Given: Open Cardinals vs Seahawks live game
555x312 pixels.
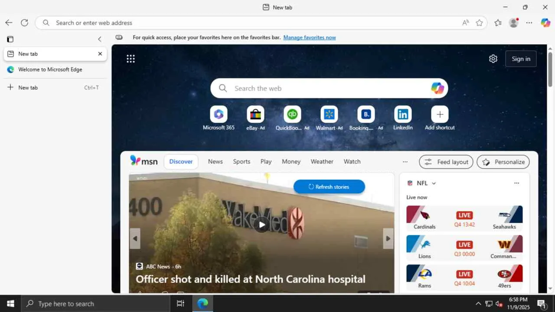Looking at the screenshot, I should 464,218.
